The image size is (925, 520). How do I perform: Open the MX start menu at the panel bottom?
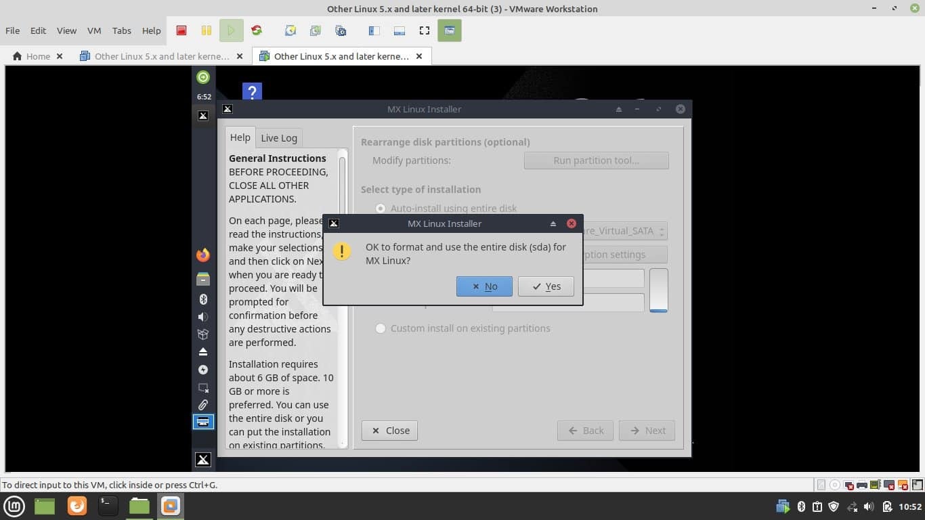click(x=203, y=460)
